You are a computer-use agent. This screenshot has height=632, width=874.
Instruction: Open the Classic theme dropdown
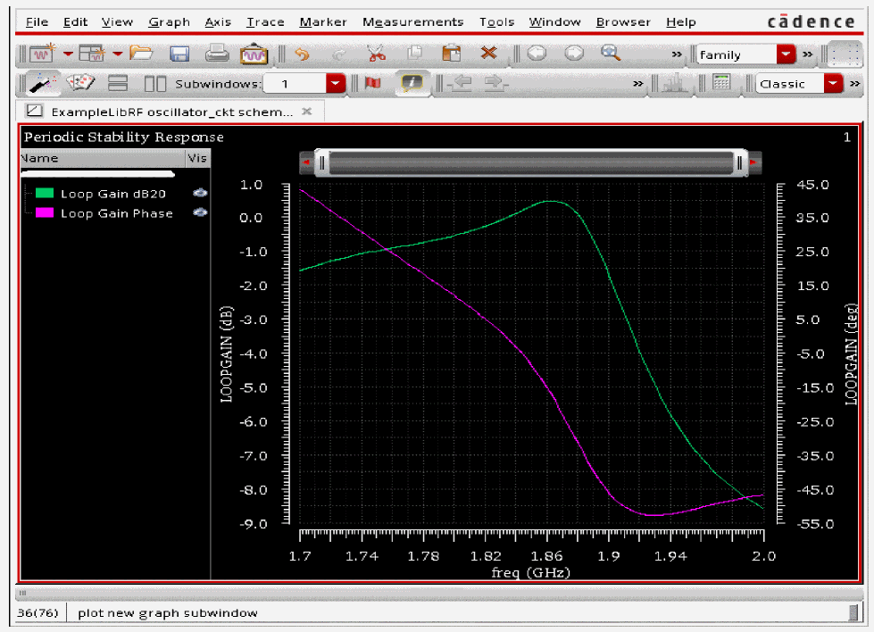833,84
